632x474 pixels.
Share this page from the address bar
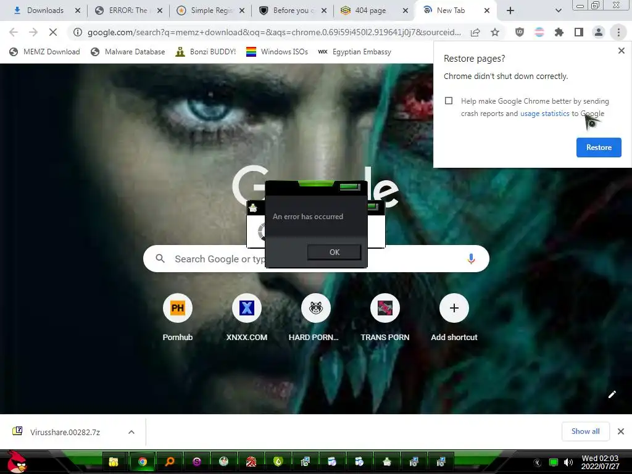[475, 32]
